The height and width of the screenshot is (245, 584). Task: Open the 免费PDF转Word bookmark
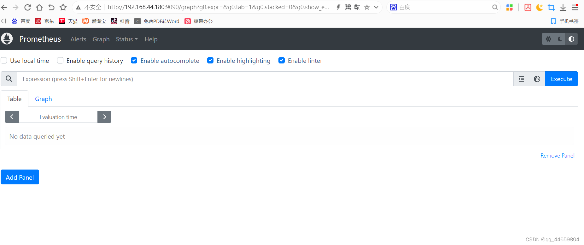pos(157,21)
